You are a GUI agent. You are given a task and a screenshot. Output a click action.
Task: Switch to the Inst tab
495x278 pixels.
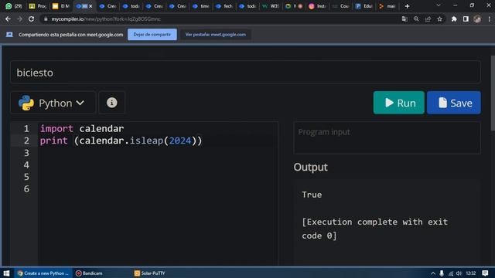coord(318,6)
